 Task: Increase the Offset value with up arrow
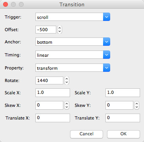59,28
